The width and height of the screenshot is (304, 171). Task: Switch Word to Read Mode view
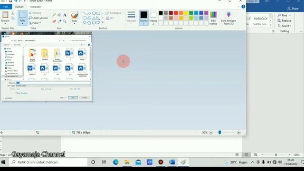click(x=237, y=154)
